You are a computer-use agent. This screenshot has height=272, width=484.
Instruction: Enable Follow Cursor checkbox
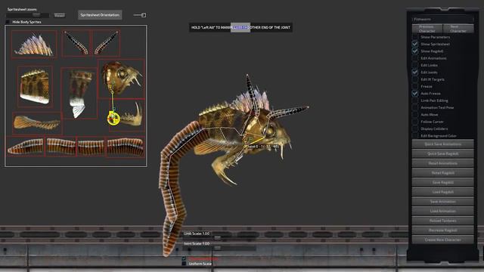point(415,122)
